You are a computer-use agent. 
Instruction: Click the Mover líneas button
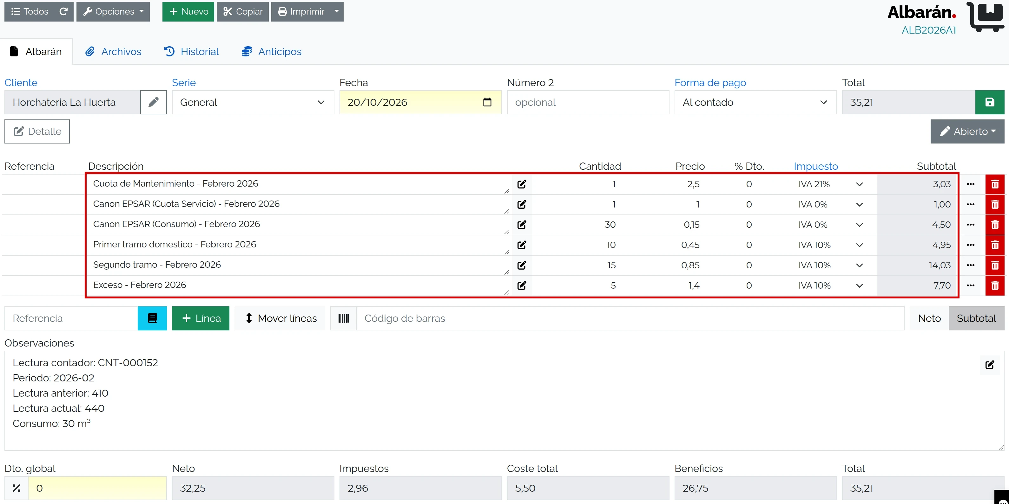[280, 318]
